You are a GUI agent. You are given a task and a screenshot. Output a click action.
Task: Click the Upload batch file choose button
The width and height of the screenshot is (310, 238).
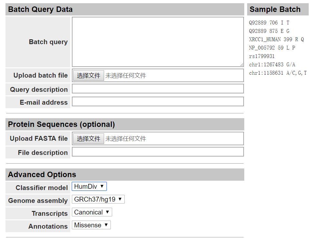point(89,75)
